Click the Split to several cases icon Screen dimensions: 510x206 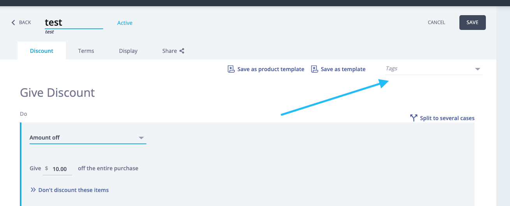coord(414,118)
